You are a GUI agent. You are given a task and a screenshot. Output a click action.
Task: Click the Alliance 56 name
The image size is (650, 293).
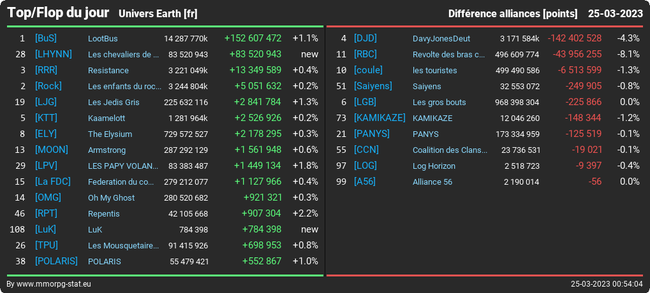point(432,182)
